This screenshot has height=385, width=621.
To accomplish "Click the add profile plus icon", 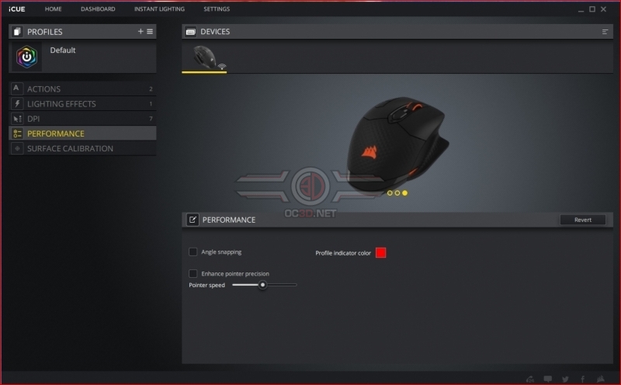I will [x=141, y=31].
